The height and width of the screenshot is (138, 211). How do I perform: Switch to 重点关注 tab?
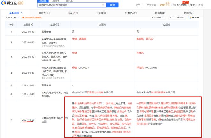point(44,13)
